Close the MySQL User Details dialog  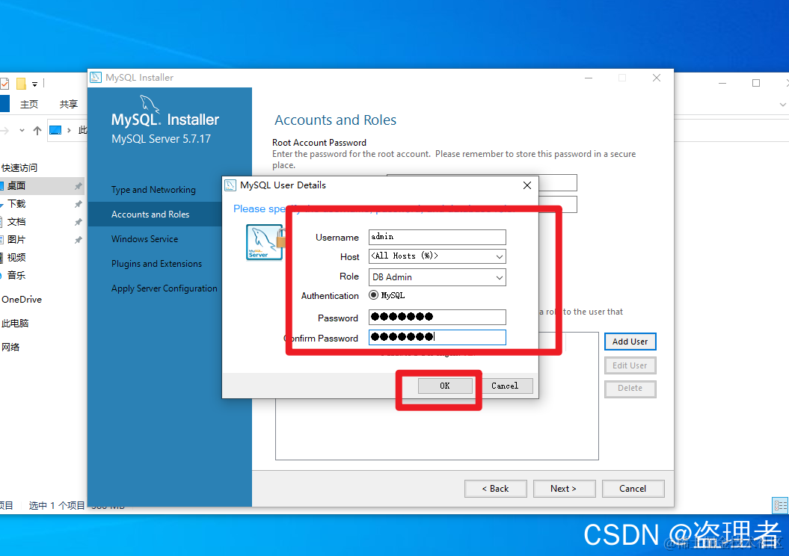526,185
